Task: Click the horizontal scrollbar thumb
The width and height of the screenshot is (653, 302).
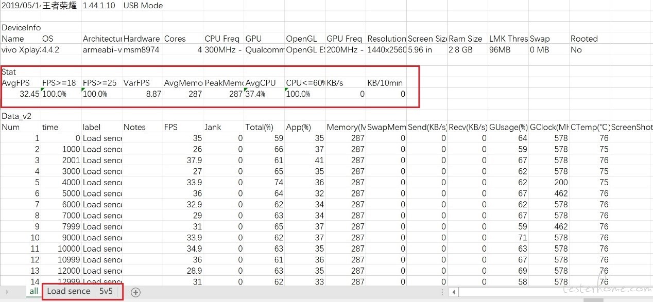Action: [x=555, y=292]
